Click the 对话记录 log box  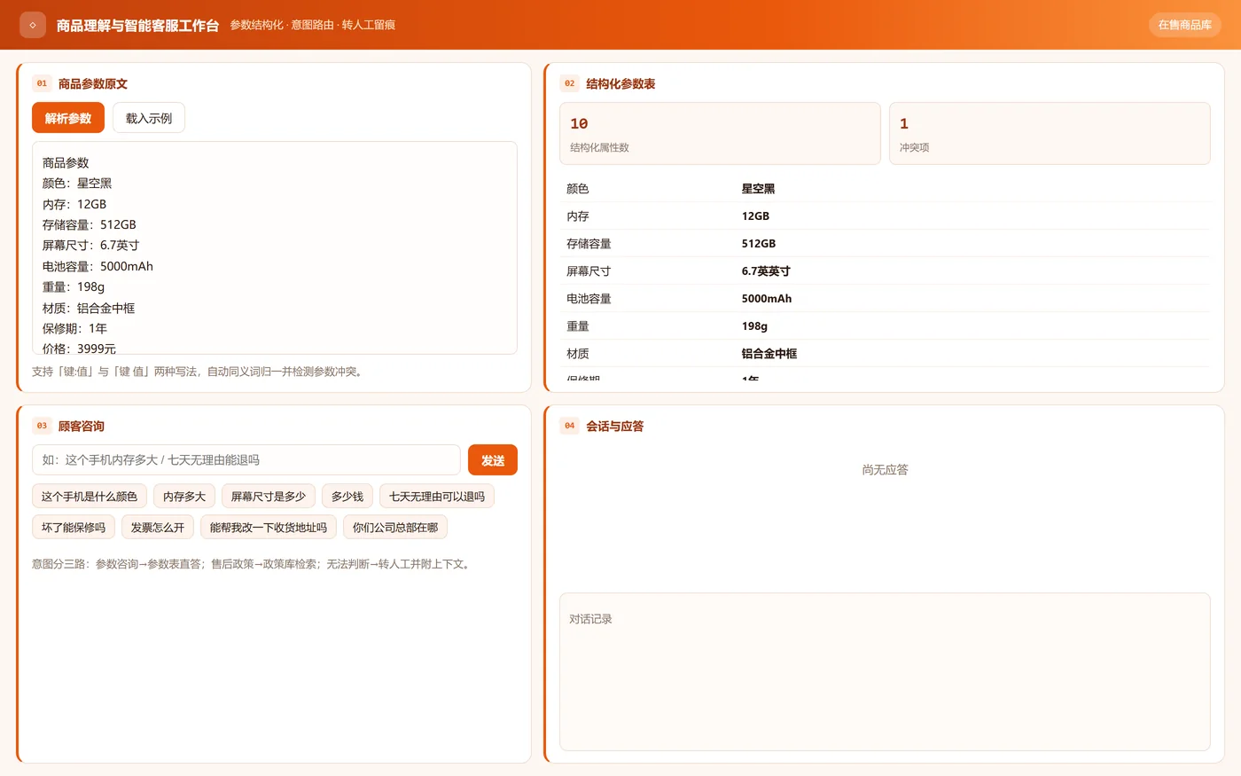(x=885, y=671)
